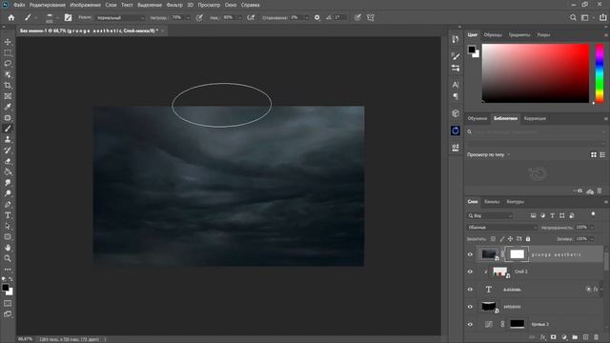The image size is (610, 343).
Task: Open the layer opacity dropdown arrow
Action: (x=592, y=227)
